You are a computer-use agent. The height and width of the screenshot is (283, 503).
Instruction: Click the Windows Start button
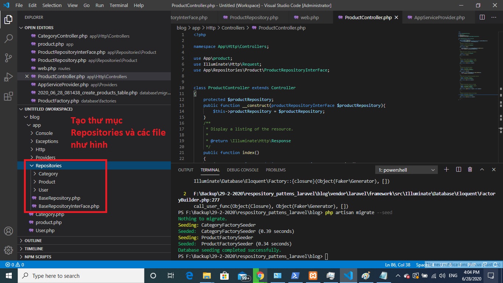8,276
